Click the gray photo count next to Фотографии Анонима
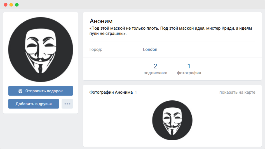265x149 pixels. 136,92
